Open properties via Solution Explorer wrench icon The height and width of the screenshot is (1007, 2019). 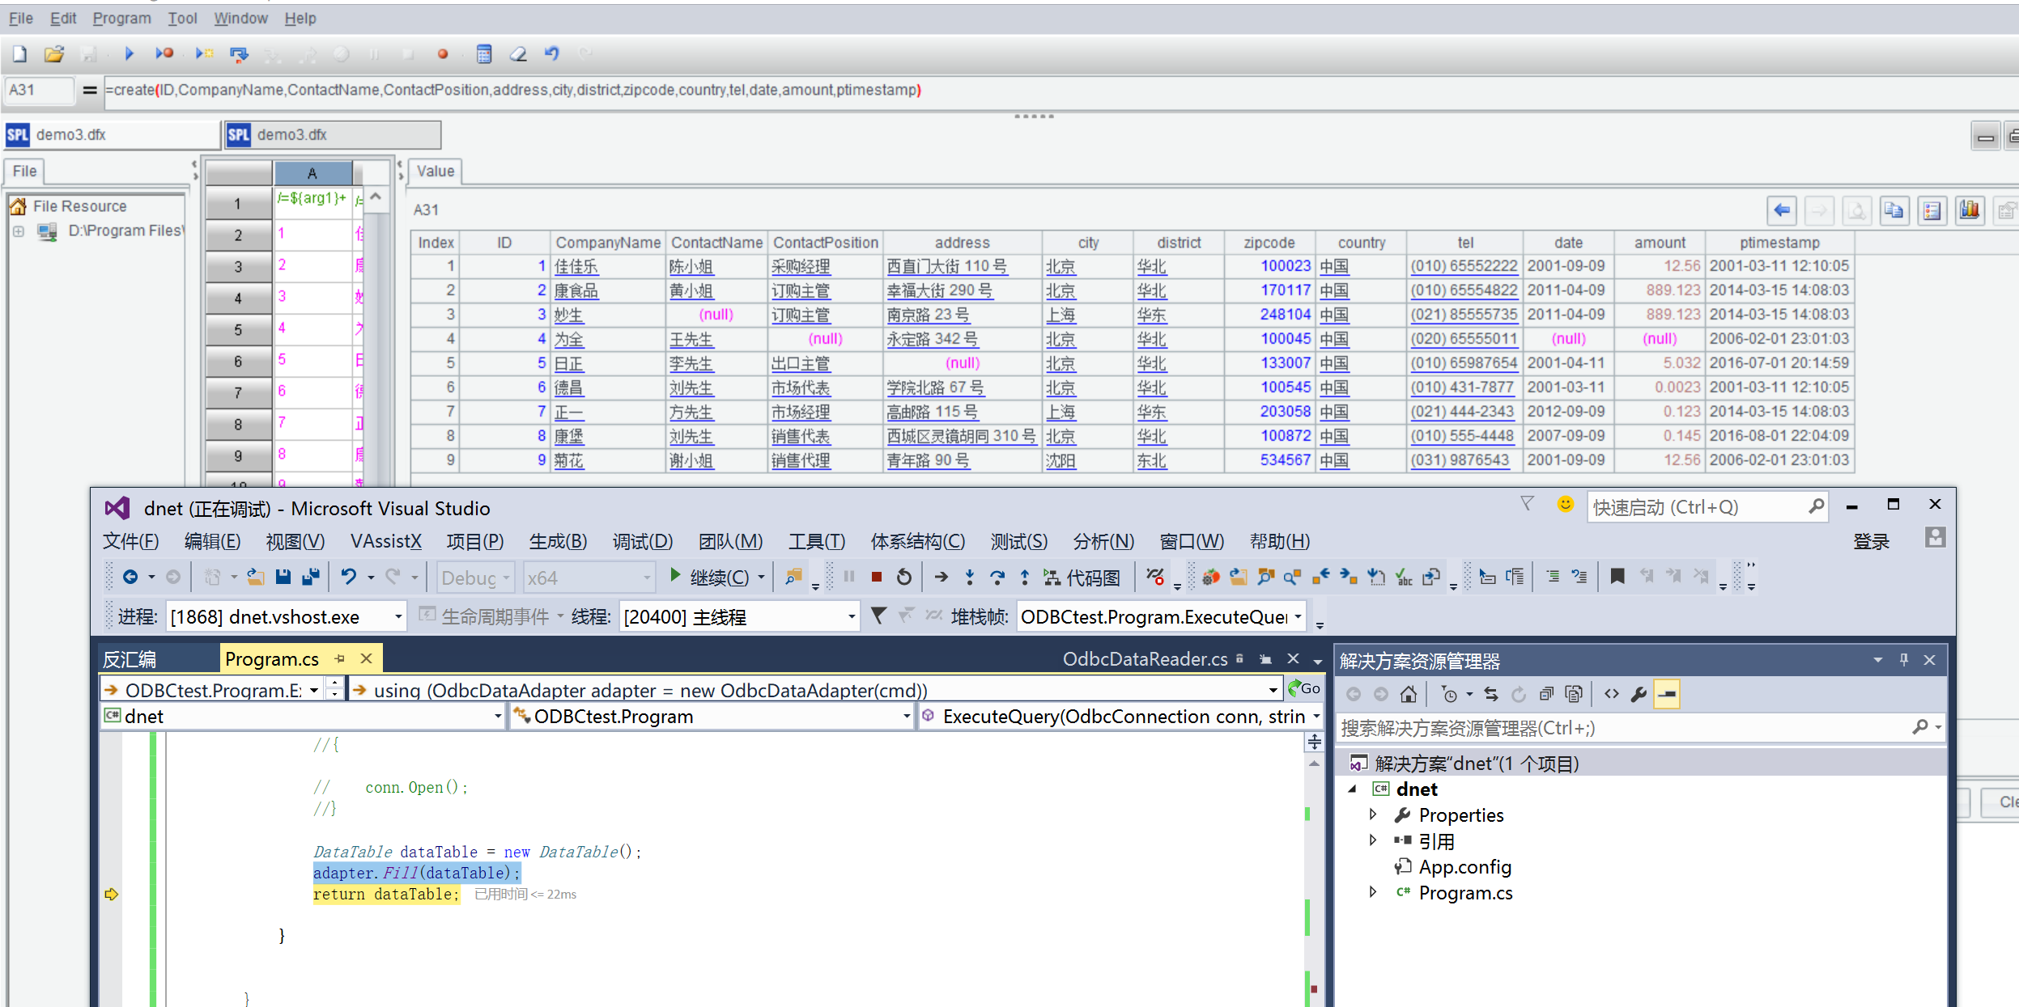[x=1639, y=694]
